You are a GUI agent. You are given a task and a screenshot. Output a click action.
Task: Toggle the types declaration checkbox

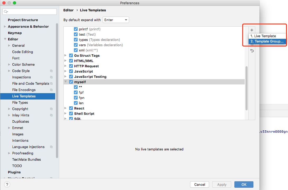(76, 40)
